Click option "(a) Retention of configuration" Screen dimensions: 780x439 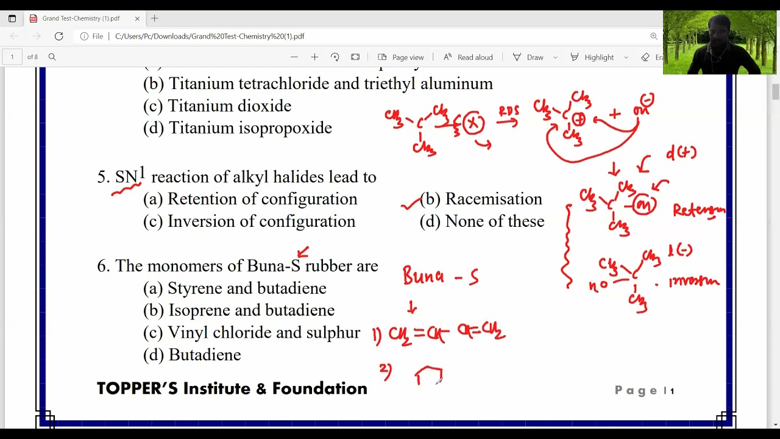[250, 199]
